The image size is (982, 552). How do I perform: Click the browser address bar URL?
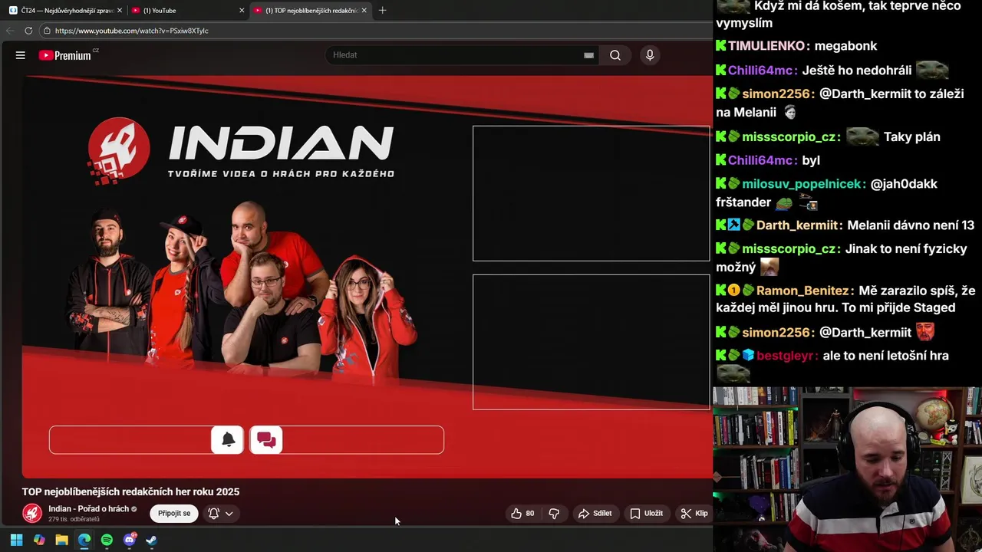point(132,31)
